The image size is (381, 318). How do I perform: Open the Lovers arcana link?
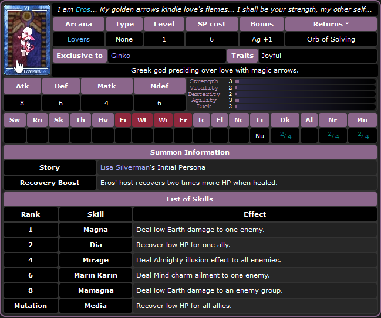pos(79,39)
